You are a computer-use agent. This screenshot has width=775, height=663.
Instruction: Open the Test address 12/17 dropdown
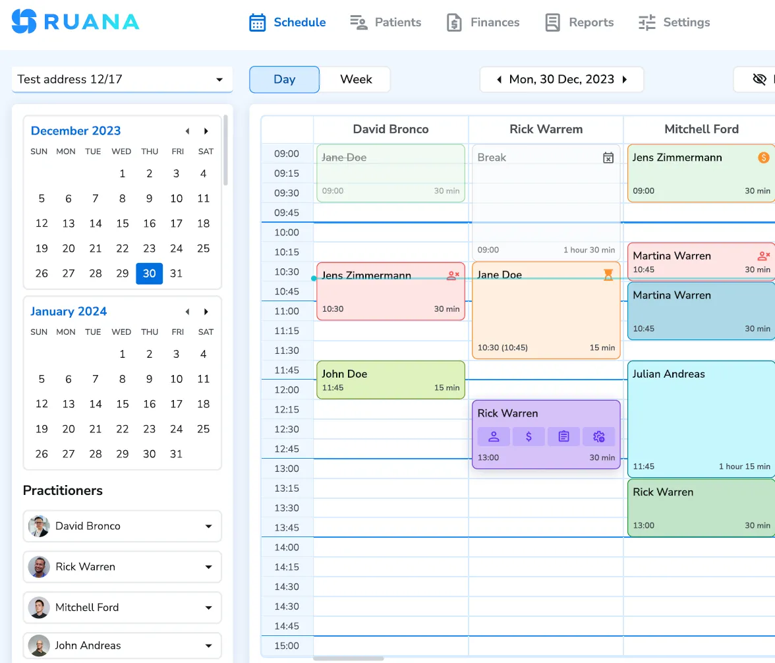coord(219,79)
